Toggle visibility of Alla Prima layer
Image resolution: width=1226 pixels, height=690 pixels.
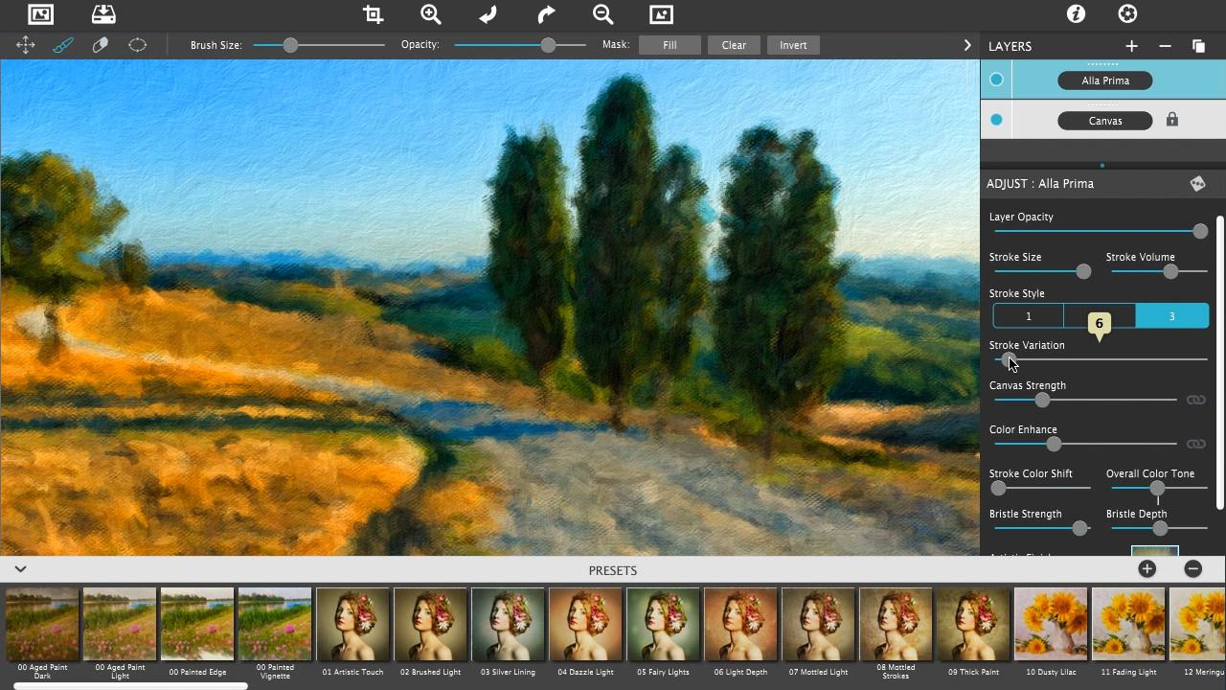996,80
